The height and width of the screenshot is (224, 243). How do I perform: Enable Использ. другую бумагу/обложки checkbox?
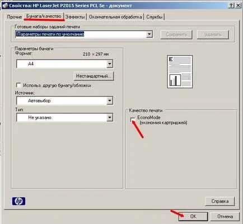click(18, 85)
